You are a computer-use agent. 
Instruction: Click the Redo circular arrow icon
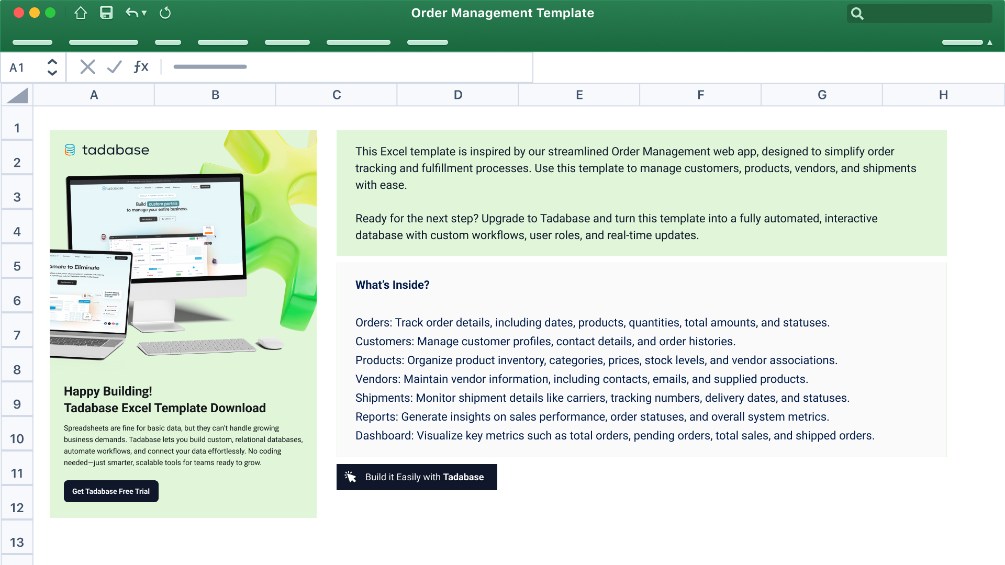(x=165, y=13)
